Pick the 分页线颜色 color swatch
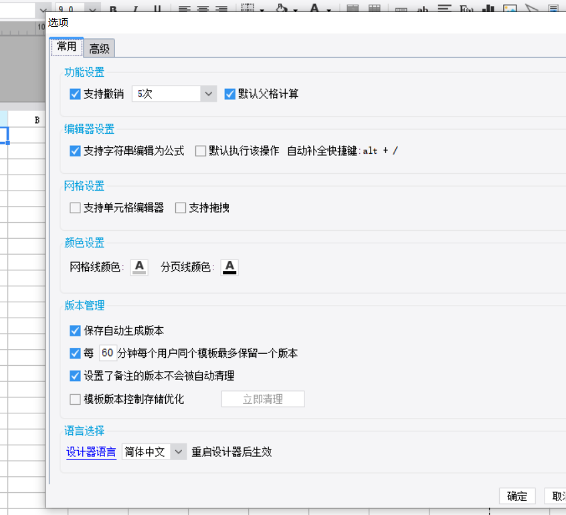The height and width of the screenshot is (515, 566). point(229,268)
